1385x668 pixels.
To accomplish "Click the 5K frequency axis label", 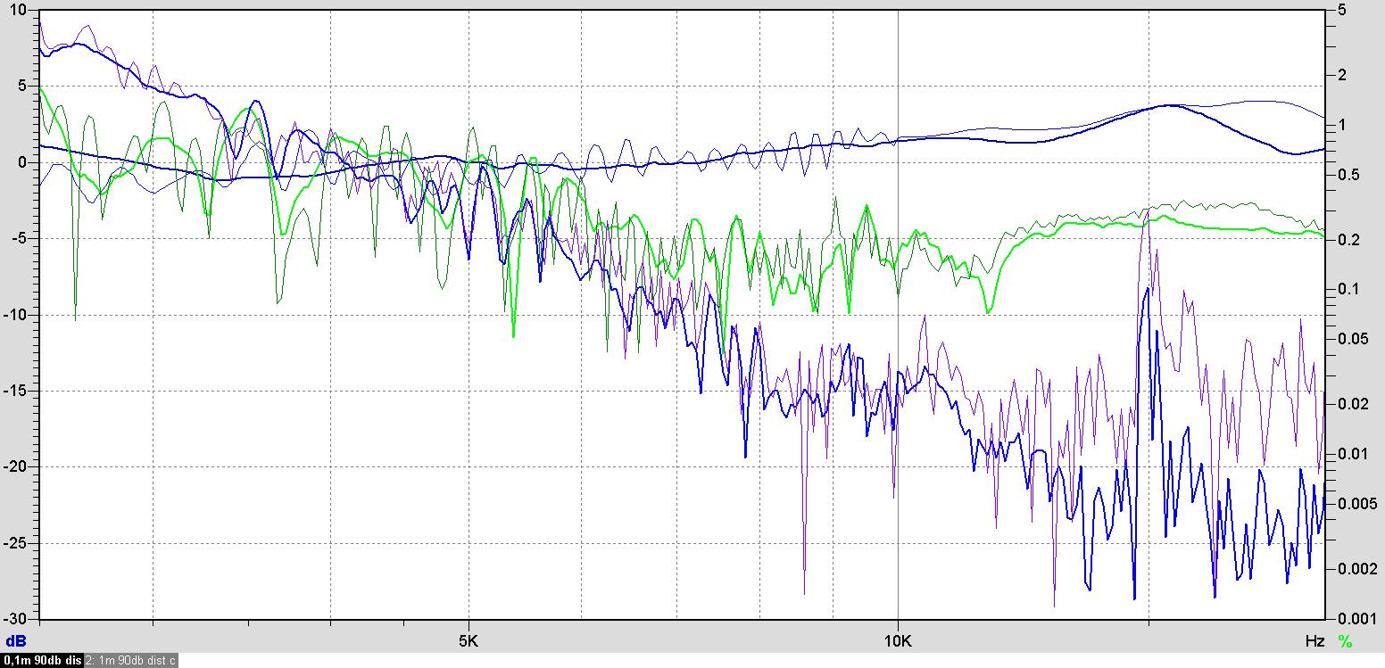I will point(469,641).
